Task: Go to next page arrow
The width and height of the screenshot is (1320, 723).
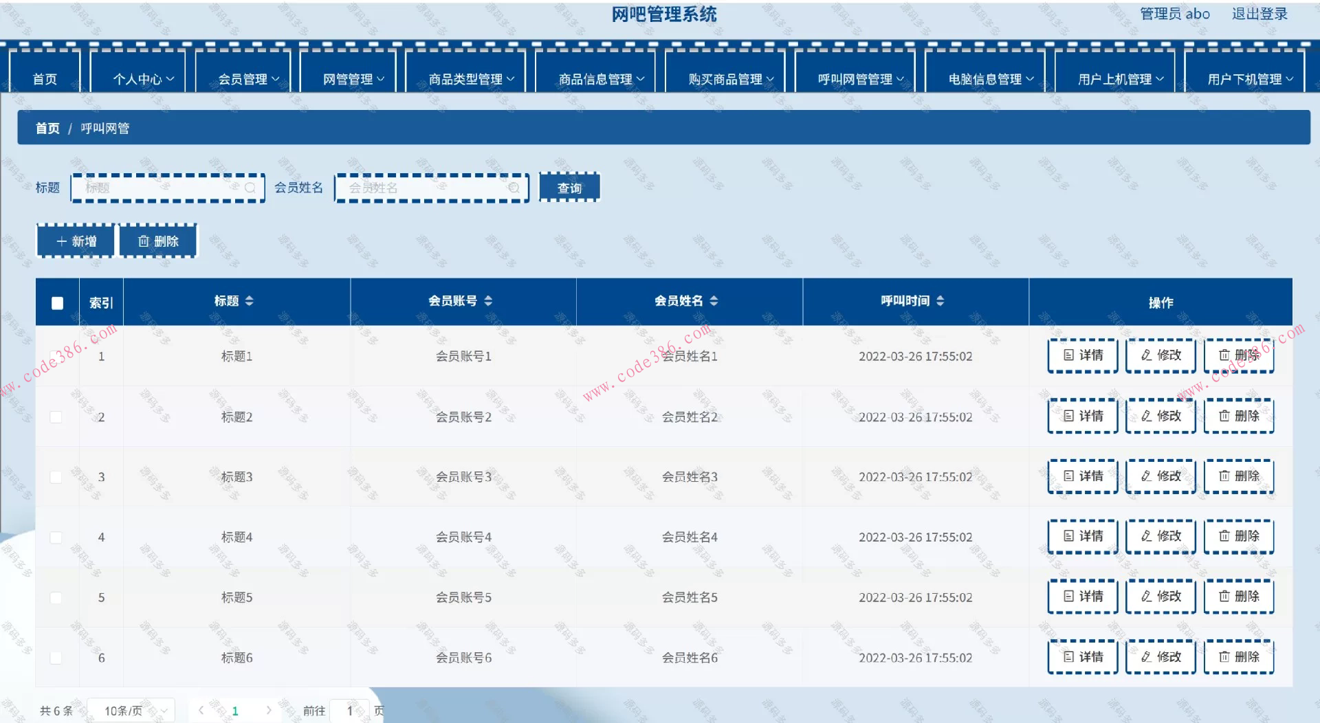Action: coord(269,710)
